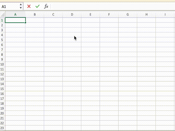Select column D header
The image size is (175, 131).
pos(72,14)
